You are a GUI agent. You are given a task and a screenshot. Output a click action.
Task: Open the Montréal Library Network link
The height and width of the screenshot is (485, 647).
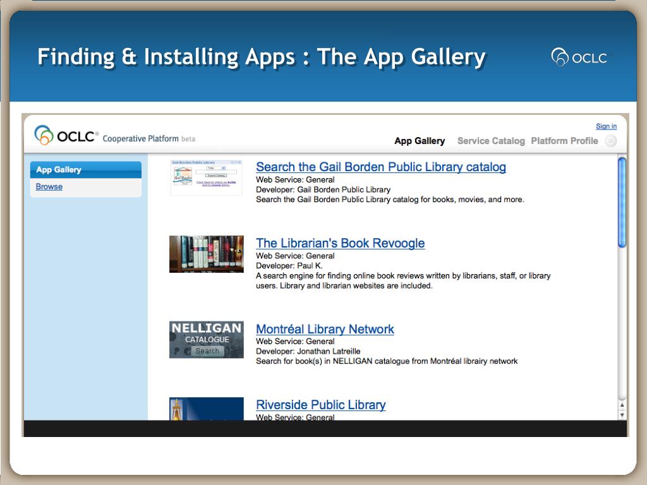(x=325, y=329)
